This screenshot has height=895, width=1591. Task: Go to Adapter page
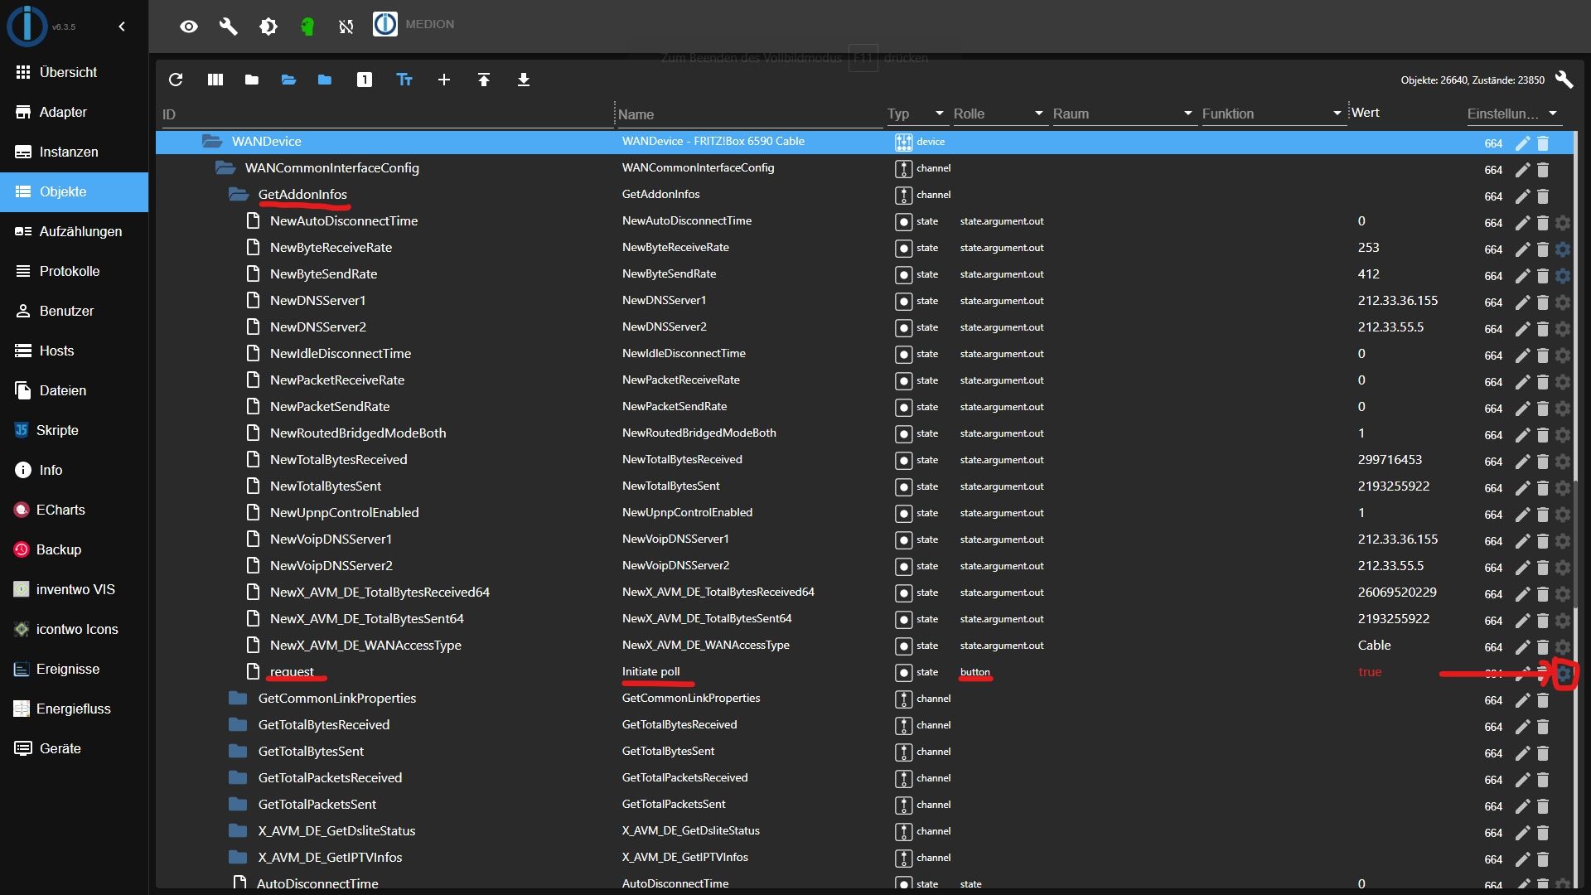pos(75,112)
